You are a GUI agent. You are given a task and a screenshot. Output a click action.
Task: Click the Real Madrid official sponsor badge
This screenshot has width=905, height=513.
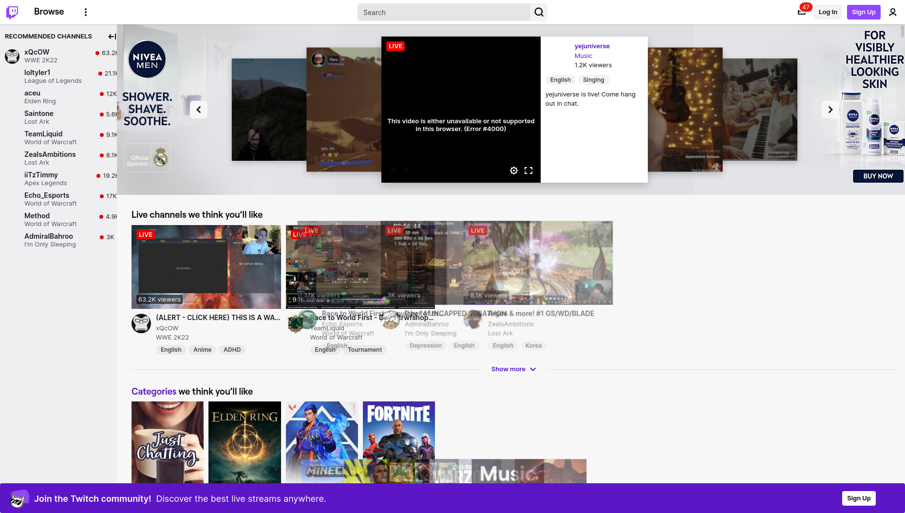point(147,157)
